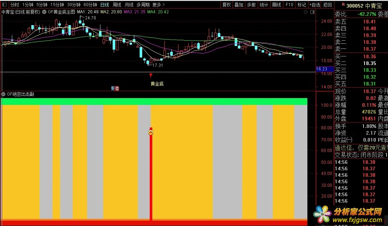Click the 委比 -42.27% value

click(x=367, y=14)
